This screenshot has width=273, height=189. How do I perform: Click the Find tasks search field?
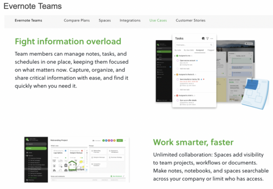[194, 45]
